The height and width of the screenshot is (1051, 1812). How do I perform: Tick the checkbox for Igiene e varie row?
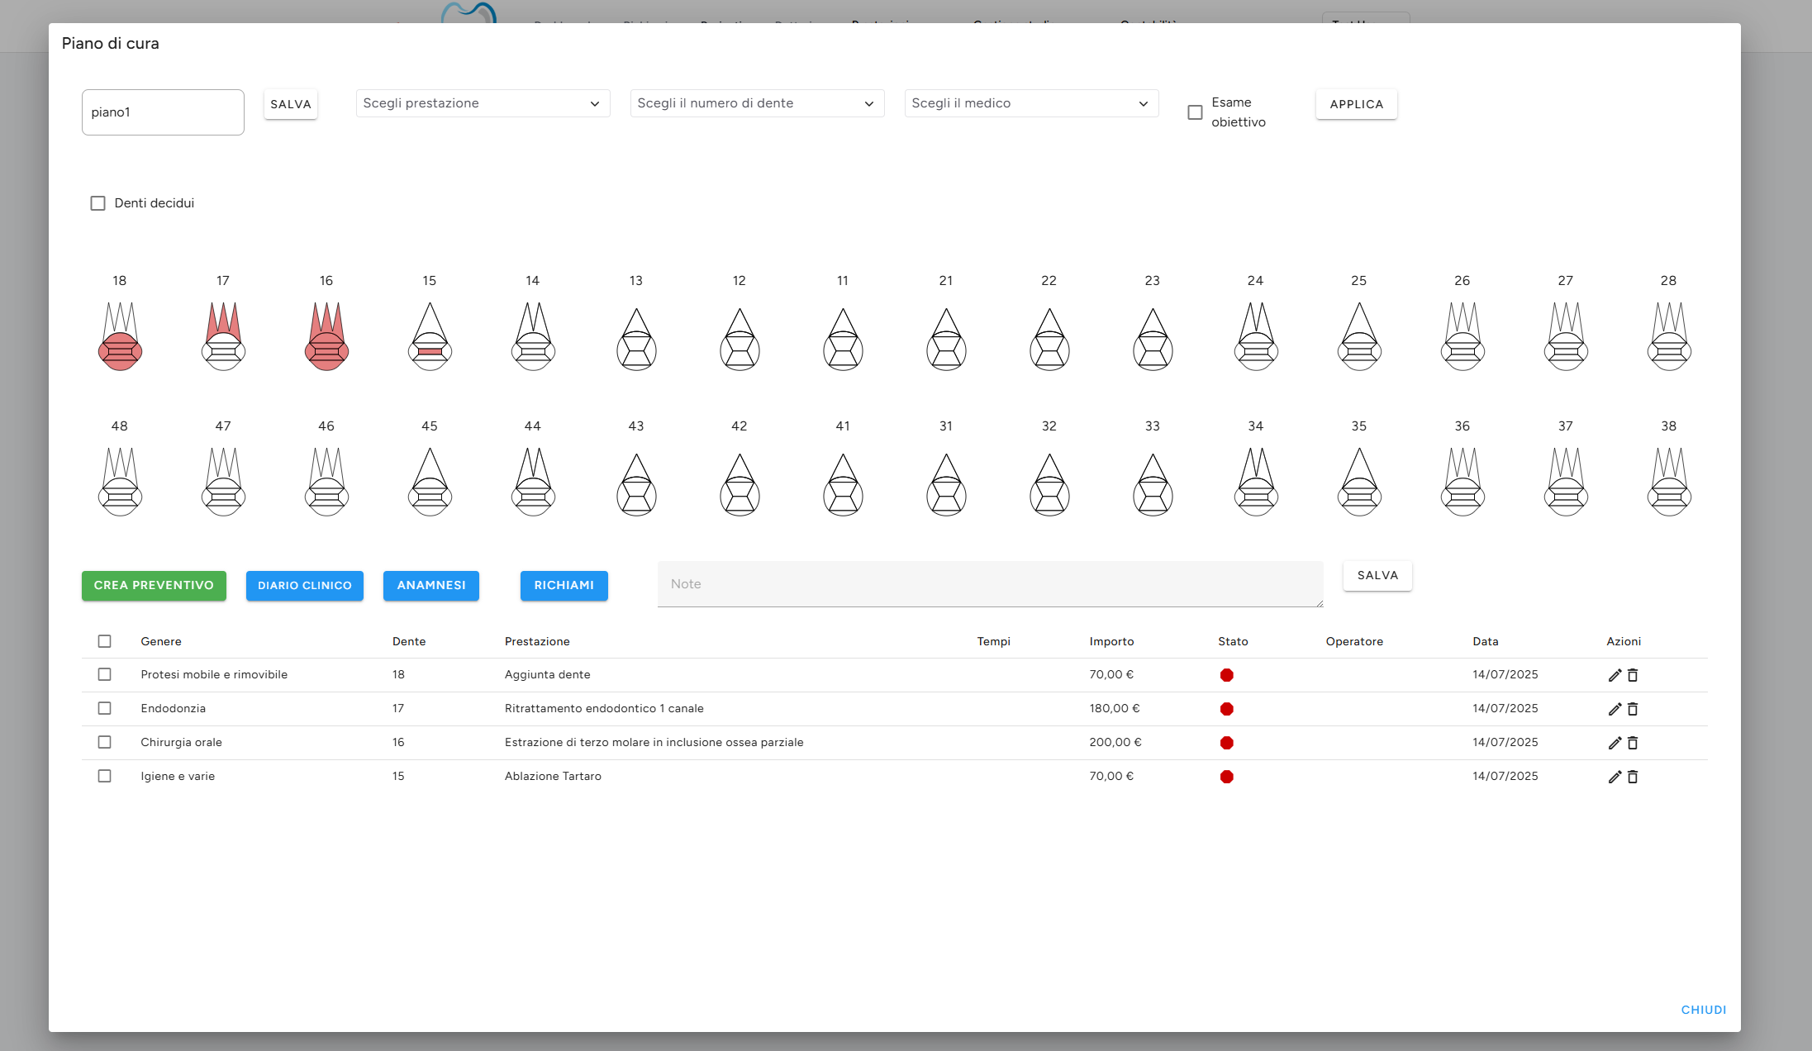pos(104,776)
